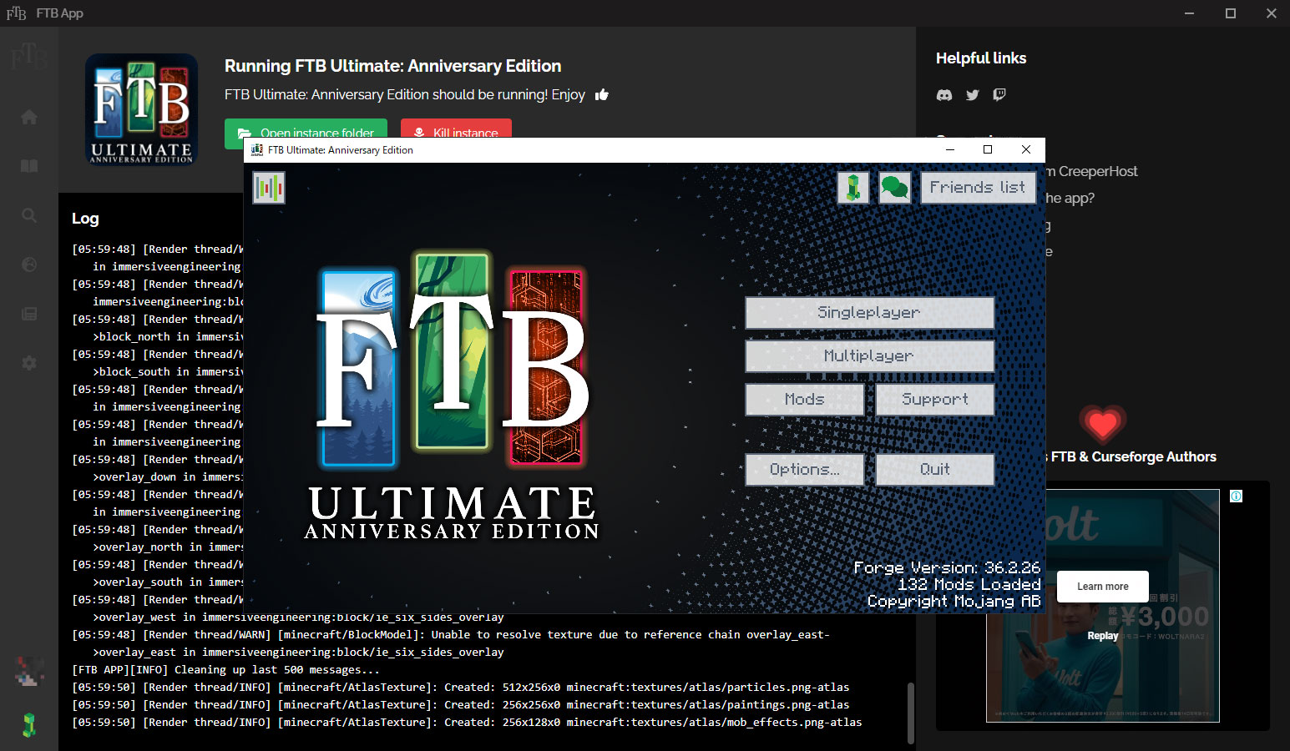Click Learn more on the advertisement
The height and width of the screenshot is (751, 1290).
point(1102,587)
